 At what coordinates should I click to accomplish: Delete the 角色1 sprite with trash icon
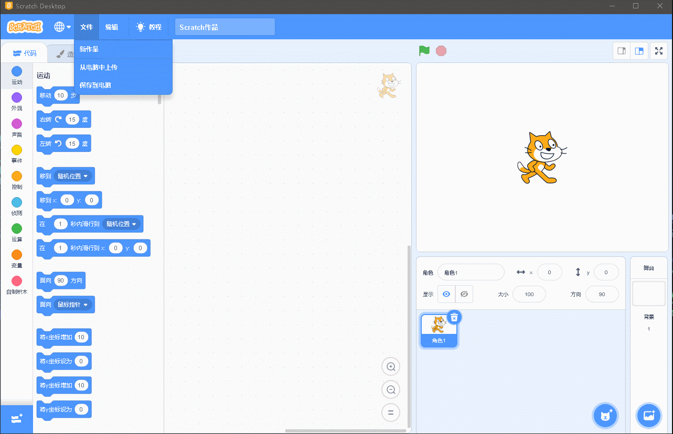coord(454,317)
